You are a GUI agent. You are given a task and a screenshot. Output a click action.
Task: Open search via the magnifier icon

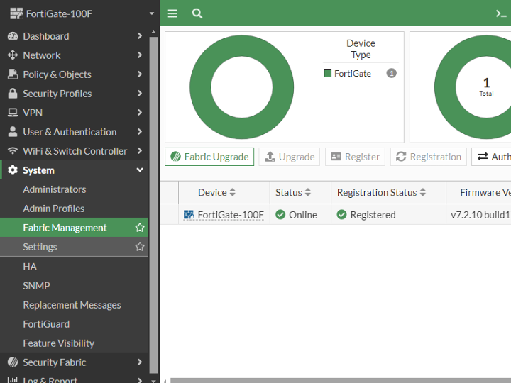click(197, 13)
